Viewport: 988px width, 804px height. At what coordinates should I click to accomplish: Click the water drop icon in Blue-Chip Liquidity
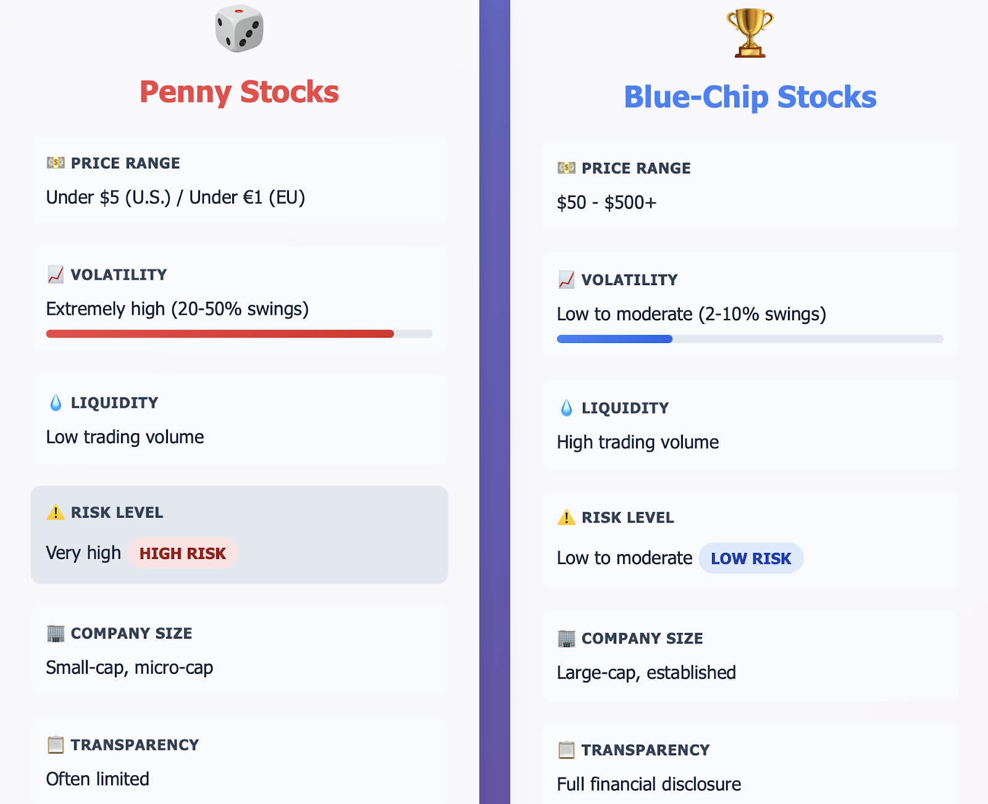click(566, 408)
